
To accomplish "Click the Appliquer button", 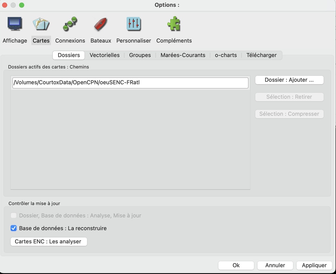I will [x=314, y=265].
